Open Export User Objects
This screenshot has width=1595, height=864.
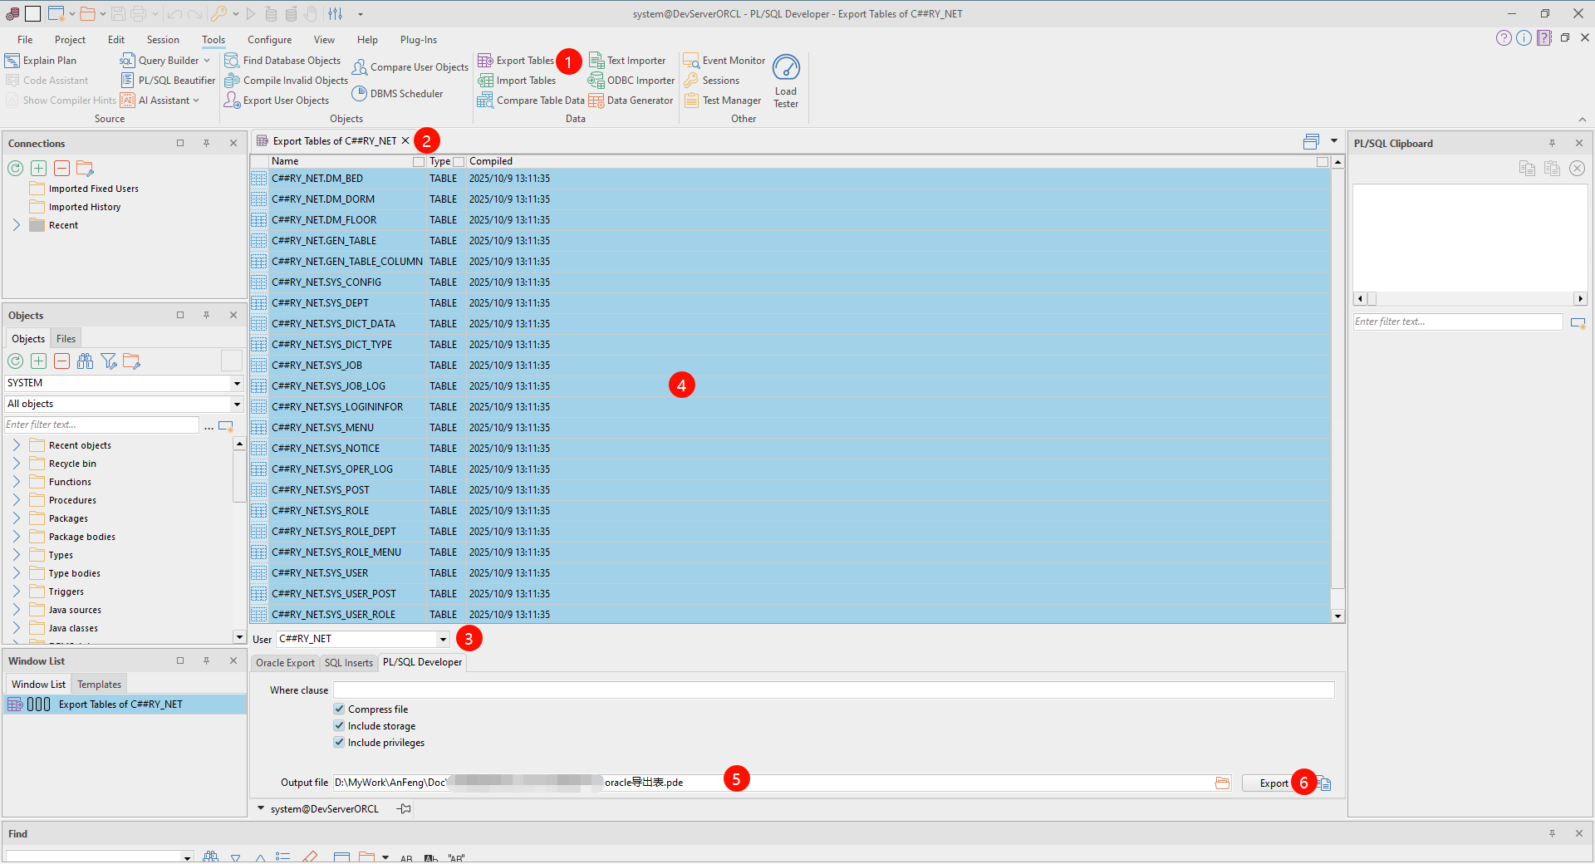pos(277,101)
